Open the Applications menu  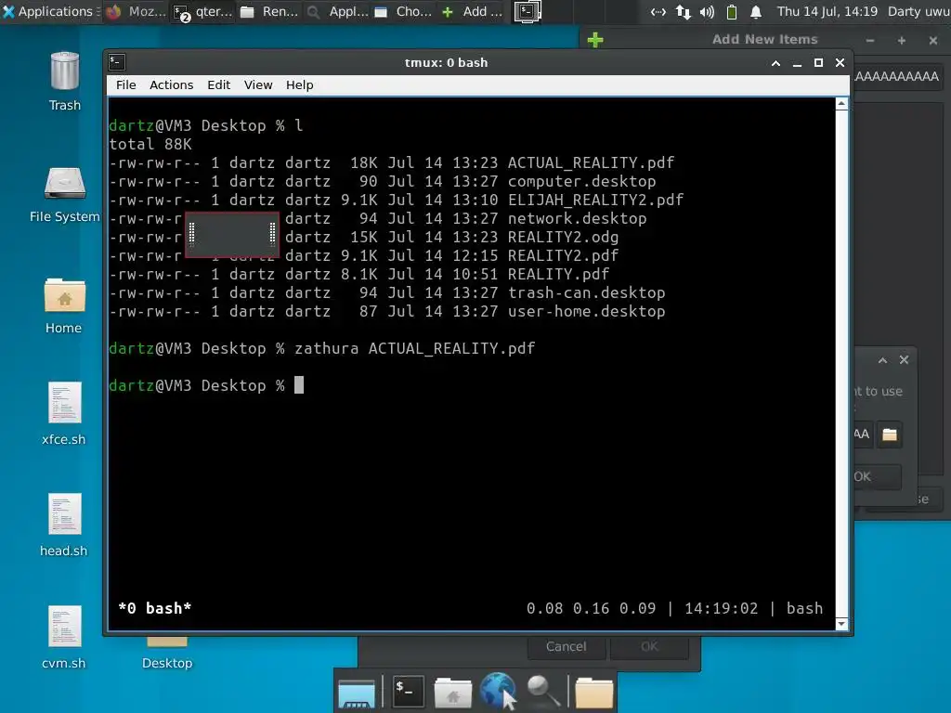(x=48, y=11)
